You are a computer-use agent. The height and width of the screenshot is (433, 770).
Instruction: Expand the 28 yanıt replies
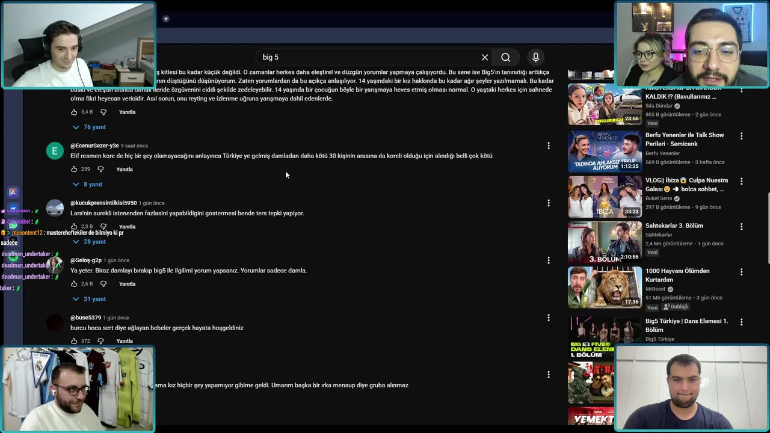(89, 242)
